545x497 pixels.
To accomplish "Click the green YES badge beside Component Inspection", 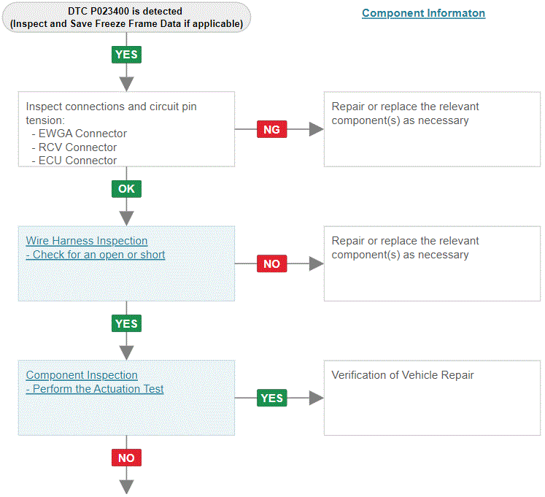I will tap(272, 398).
